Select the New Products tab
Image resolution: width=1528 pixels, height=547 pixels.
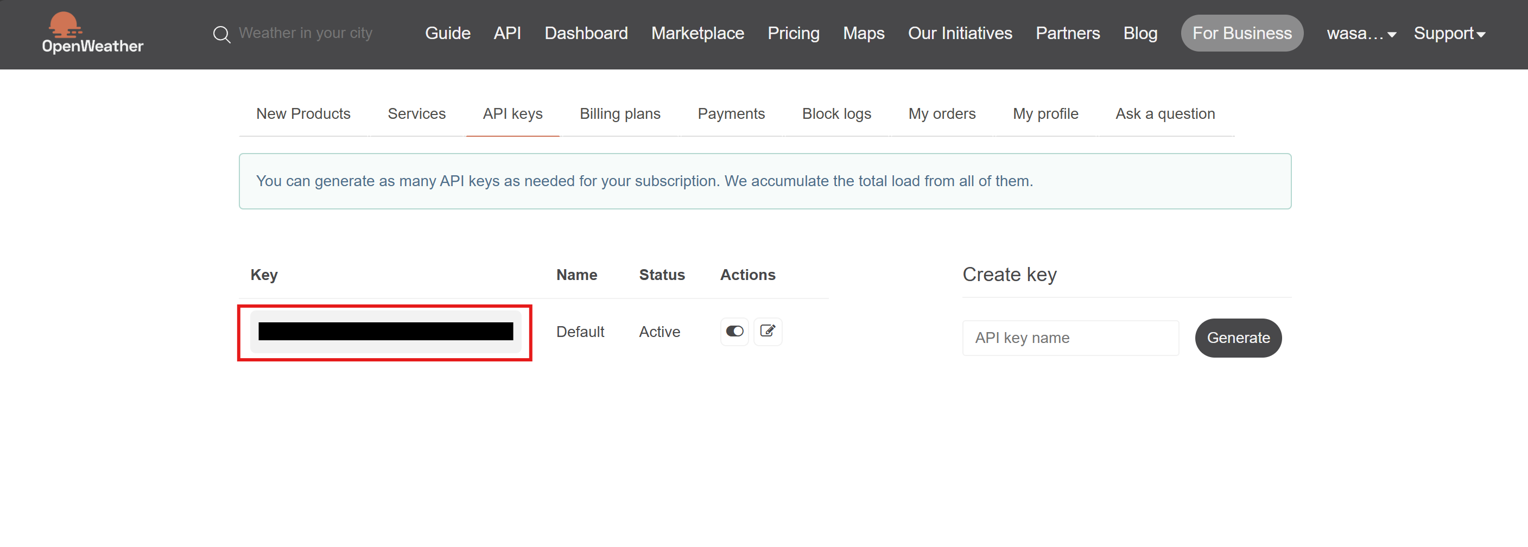click(x=303, y=113)
